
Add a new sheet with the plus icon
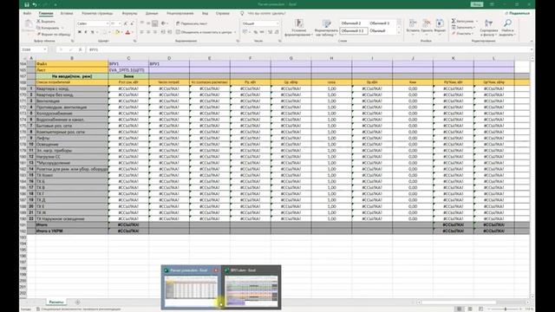pyautogui.click(x=77, y=302)
